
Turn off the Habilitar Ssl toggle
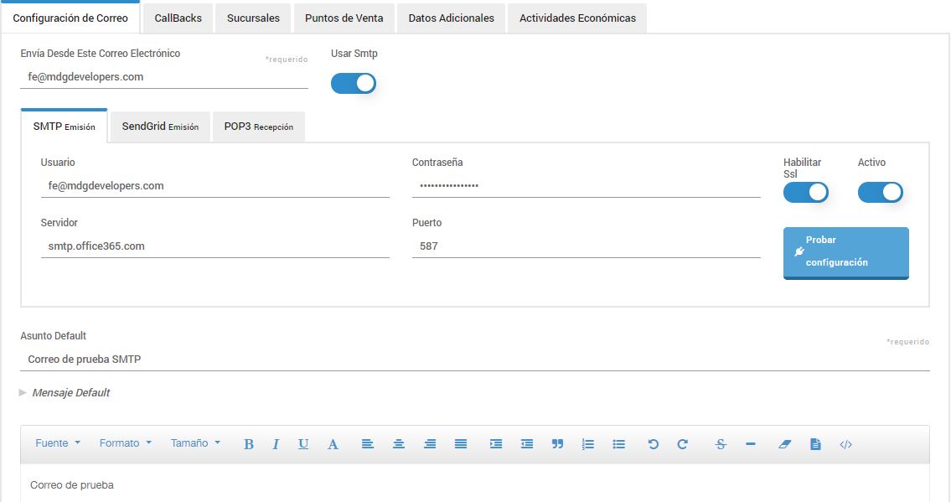point(805,192)
